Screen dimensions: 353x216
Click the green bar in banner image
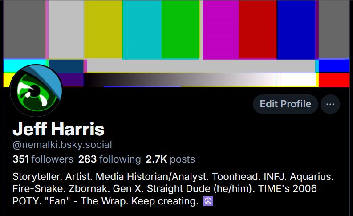point(180,29)
